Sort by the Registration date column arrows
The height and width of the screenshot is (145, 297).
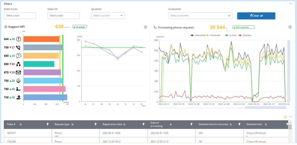click(124, 125)
